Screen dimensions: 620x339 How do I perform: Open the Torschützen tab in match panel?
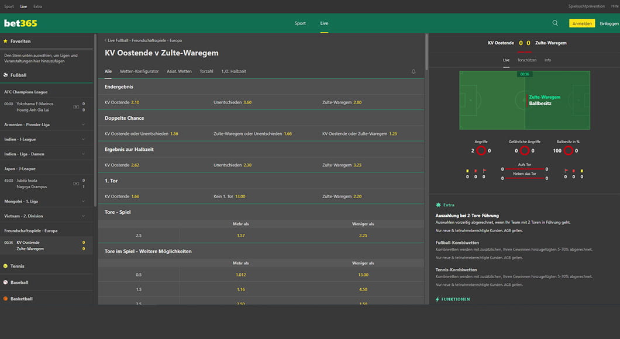(526, 60)
